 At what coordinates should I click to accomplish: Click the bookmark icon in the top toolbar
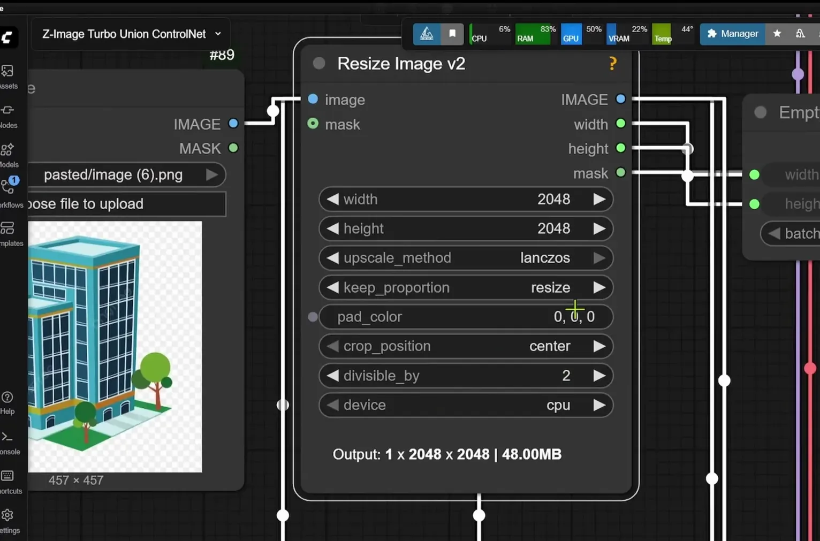coord(452,34)
